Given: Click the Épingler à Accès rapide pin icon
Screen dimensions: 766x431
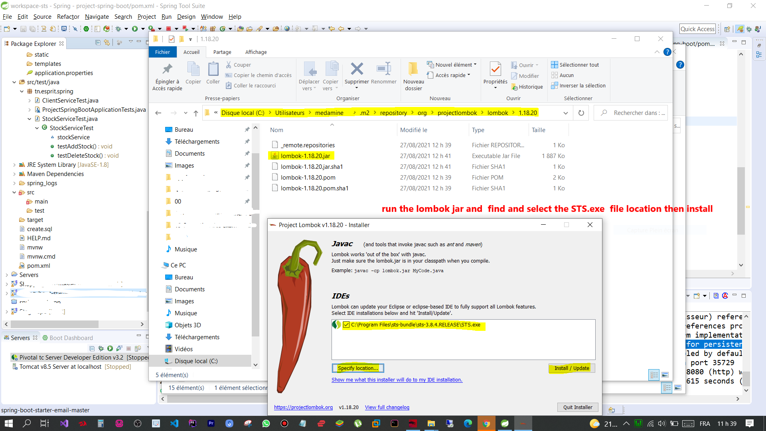Looking at the screenshot, I should [x=167, y=69].
